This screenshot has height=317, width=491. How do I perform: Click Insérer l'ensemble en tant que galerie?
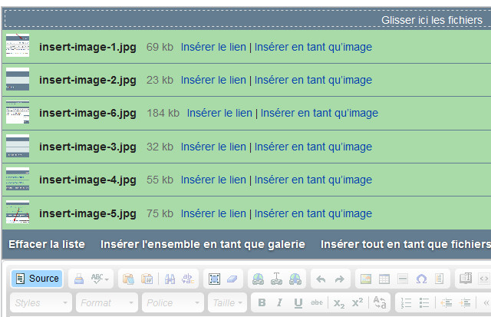[x=203, y=244]
